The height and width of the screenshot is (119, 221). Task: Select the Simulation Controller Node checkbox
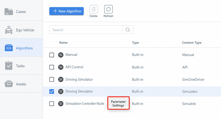(52, 104)
